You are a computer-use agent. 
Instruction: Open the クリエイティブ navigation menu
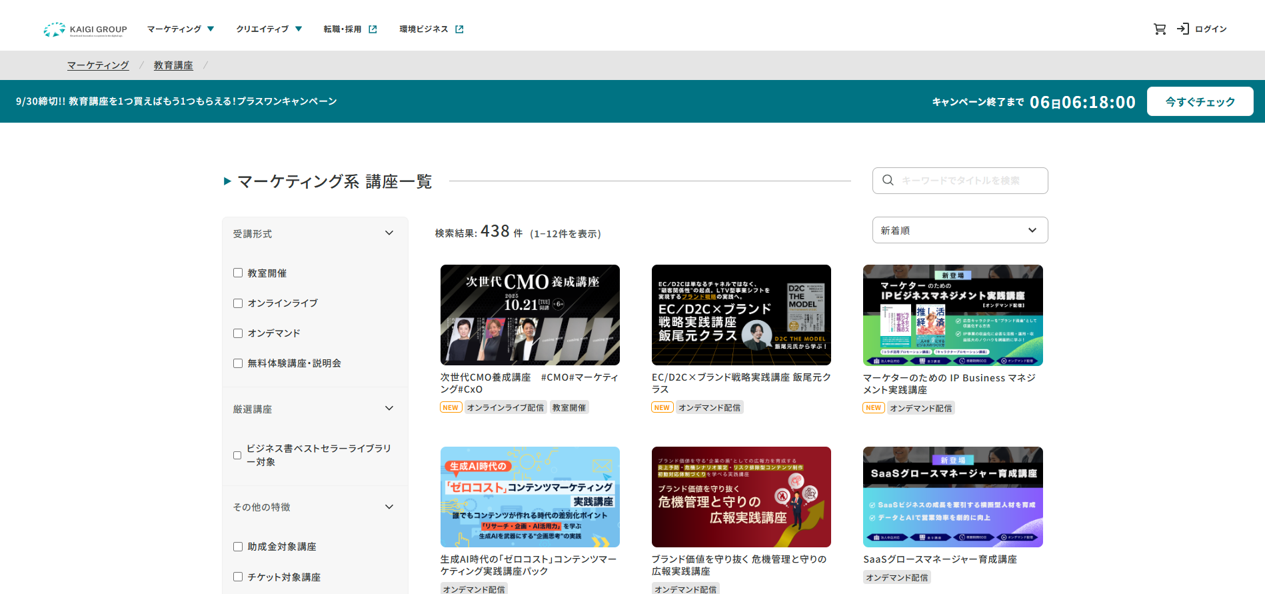click(x=269, y=29)
